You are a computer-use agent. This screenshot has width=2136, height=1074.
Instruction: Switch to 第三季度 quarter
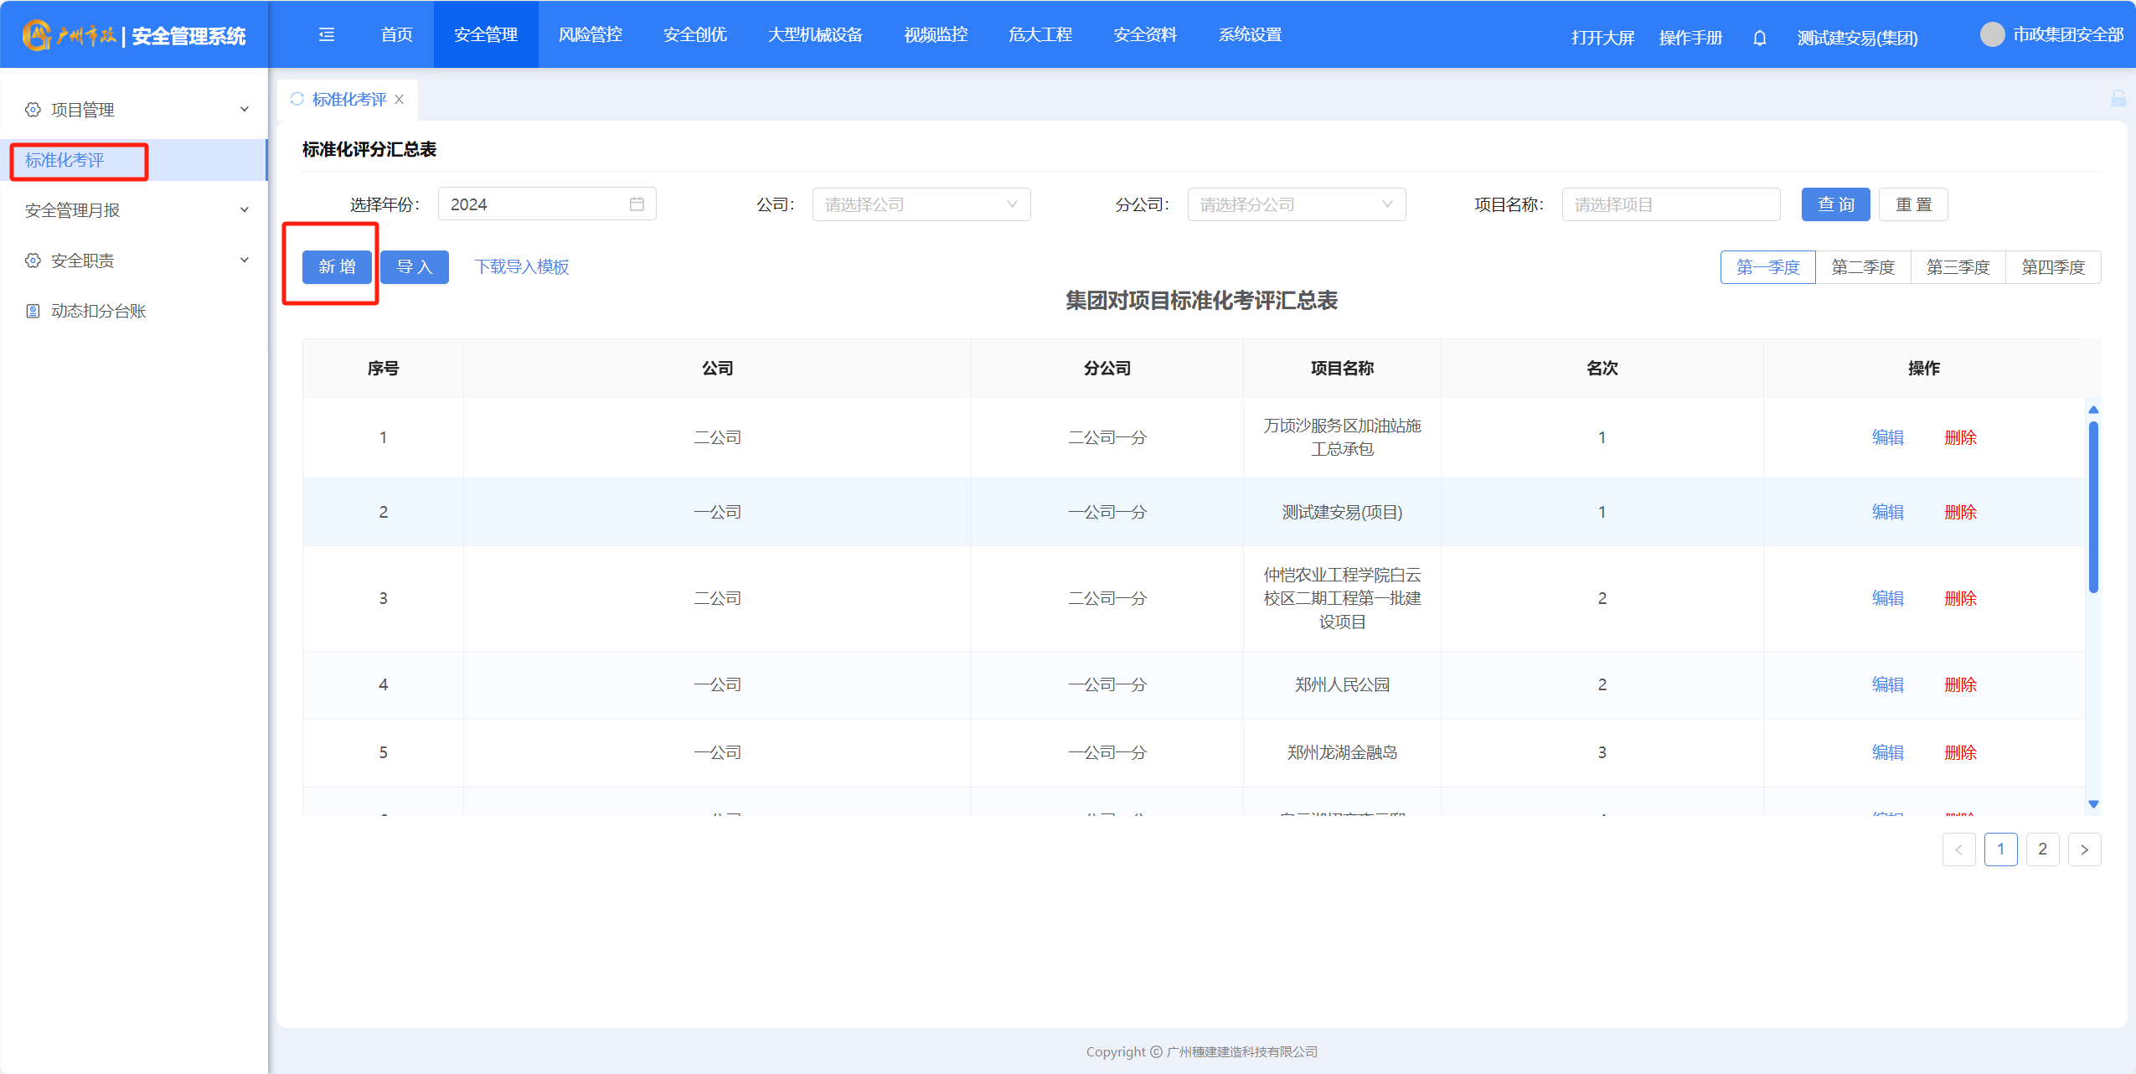1958,267
